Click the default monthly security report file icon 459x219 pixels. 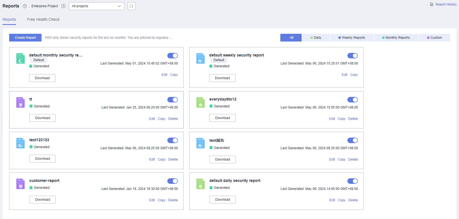(x=20, y=58)
